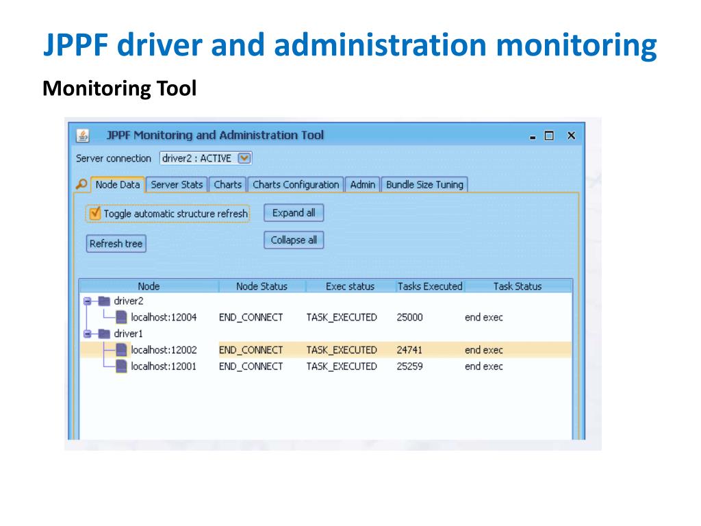Screen dimensions: 701x526
Task: Open the Charts tab
Action: pyautogui.click(x=227, y=185)
